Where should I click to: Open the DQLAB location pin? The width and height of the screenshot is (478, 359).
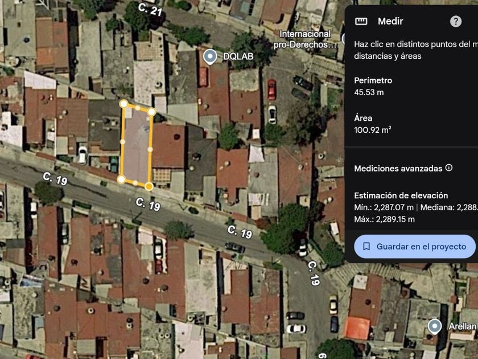210,57
